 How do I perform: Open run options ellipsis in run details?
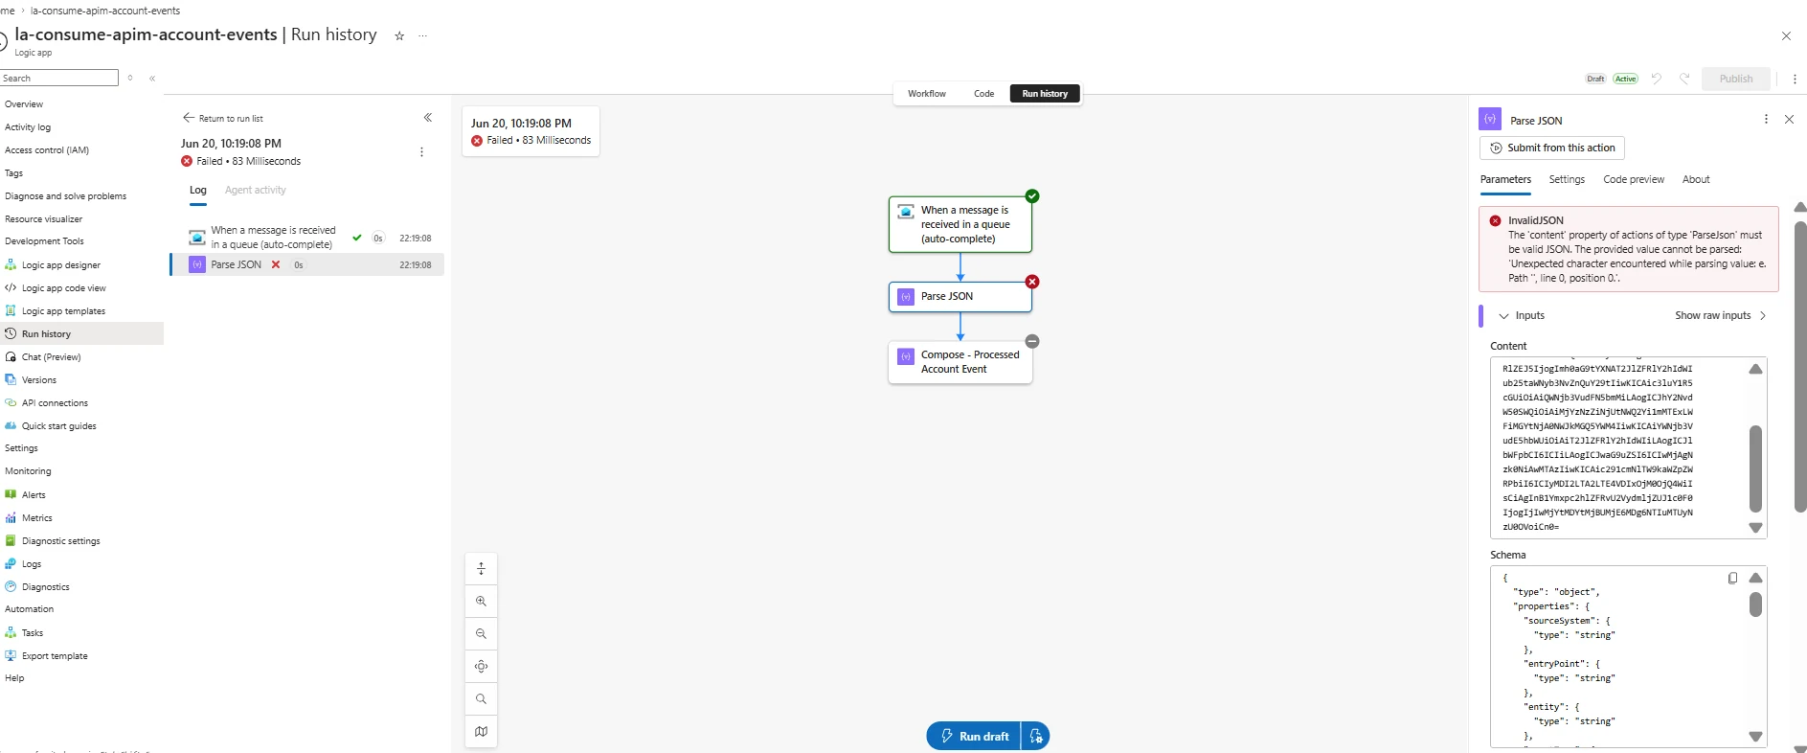[421, 152]
